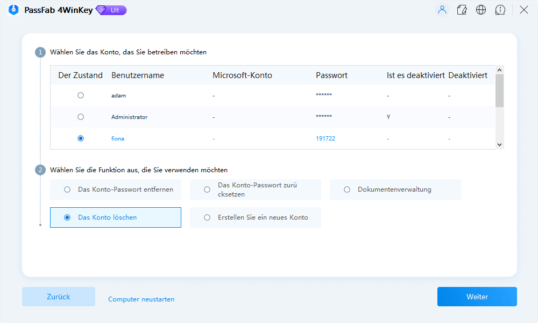Image resolution: width=538 pixels, height=323 pixels.
Task: Select adam's account radio button
Action: [x=81, y=95]
